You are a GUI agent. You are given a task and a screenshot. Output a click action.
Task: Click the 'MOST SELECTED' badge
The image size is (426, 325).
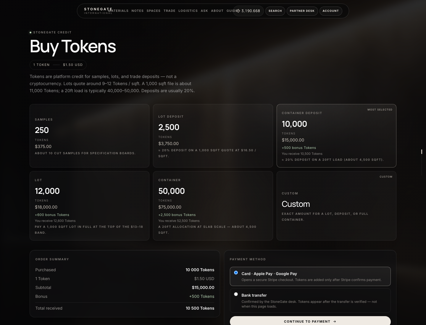point(380,110)
